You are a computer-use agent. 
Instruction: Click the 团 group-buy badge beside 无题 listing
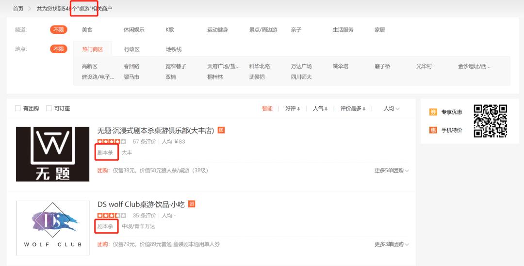tap(221, 130)
